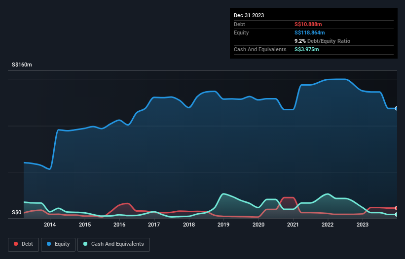
Task: Select the 2023 label on the x-axis
Action: tap(363, 225)
